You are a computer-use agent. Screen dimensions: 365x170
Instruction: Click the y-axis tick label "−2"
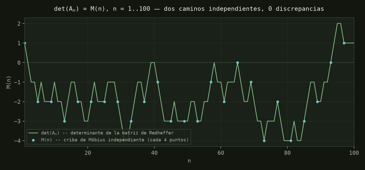(x=18, y=102)
